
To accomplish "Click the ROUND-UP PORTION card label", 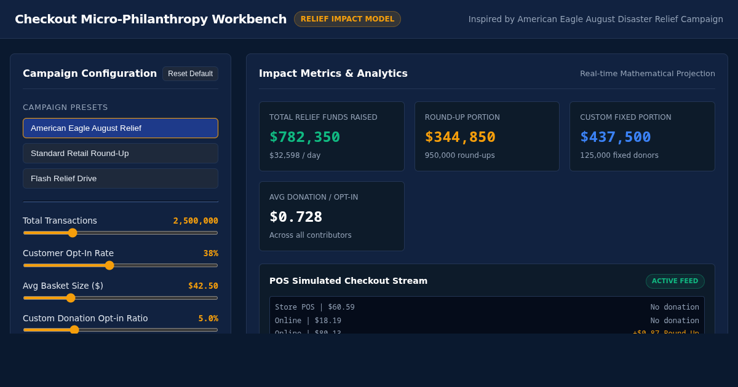I will tap(462, 117).
